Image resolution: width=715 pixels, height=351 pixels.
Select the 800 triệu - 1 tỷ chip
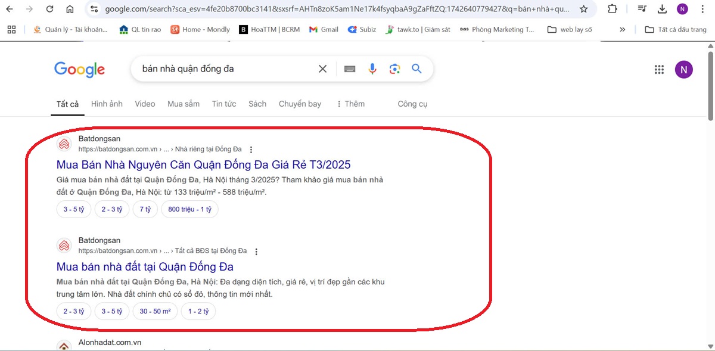(190, 209)
